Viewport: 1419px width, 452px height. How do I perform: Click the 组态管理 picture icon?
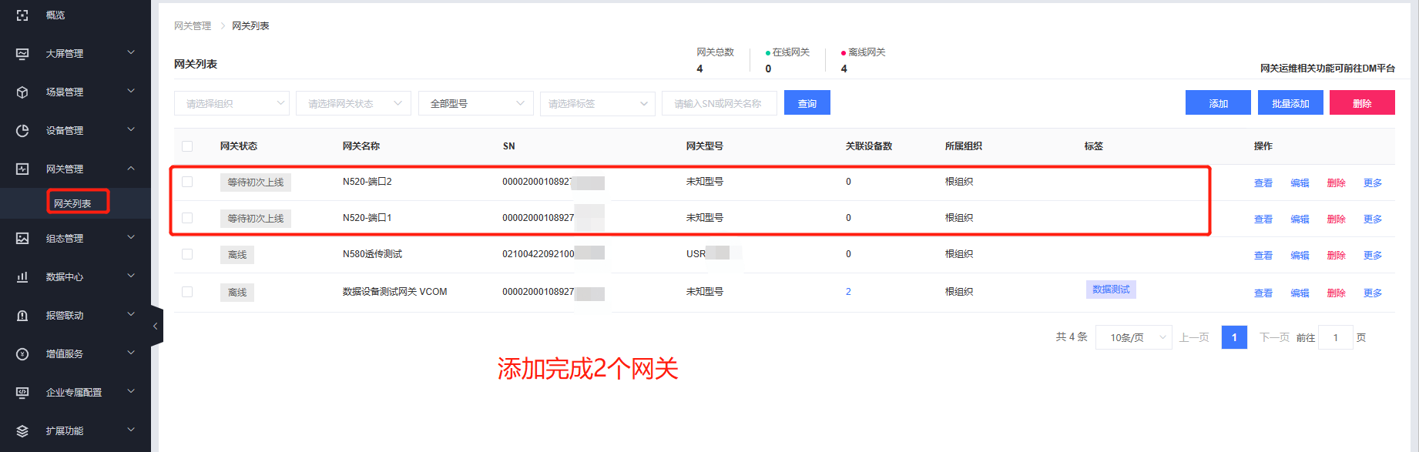tap(22, 239)
